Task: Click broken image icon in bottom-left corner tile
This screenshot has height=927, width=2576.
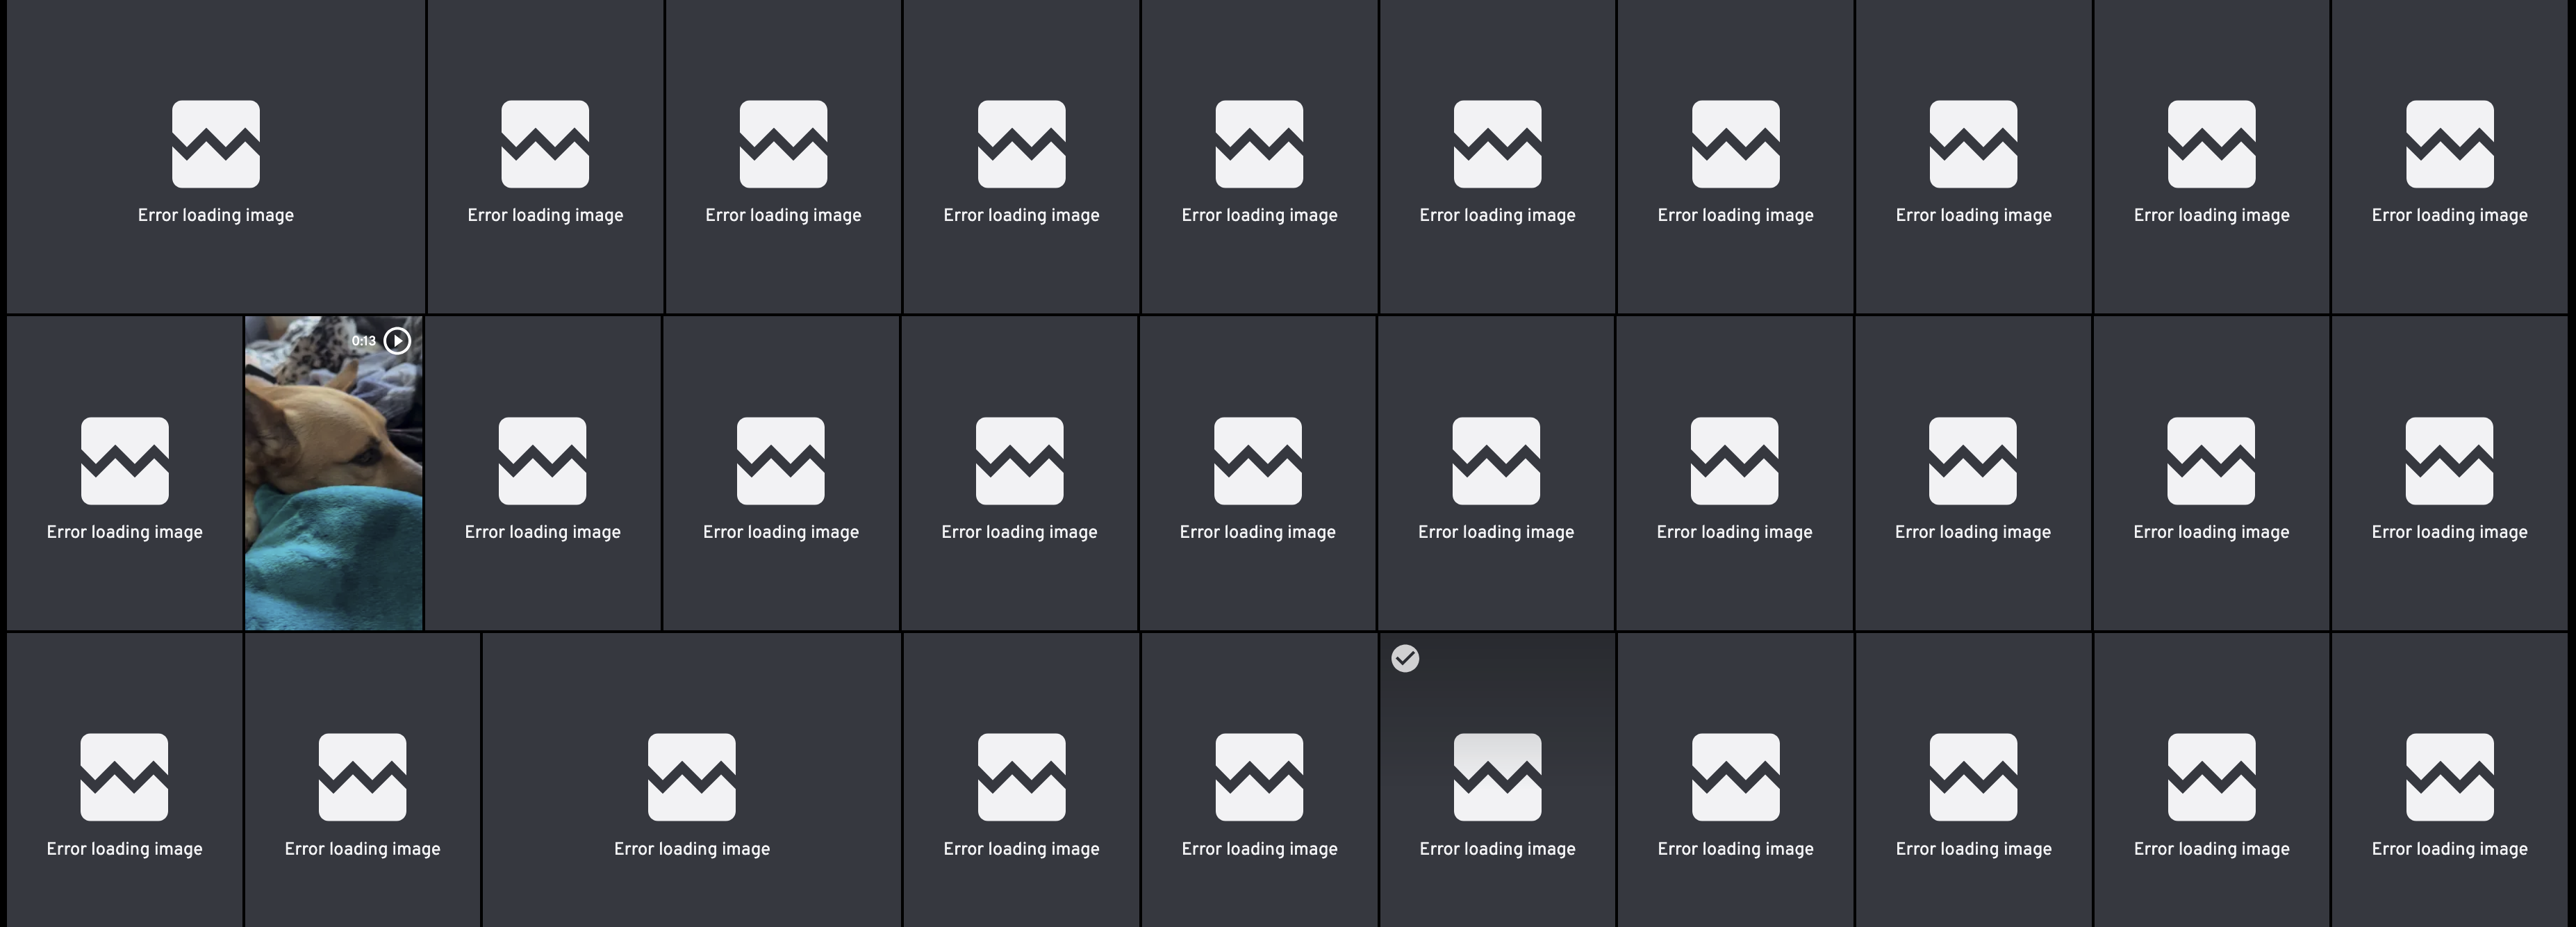Action: 125,777
